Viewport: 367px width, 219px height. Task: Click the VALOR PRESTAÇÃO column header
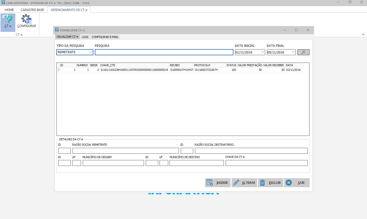[x=250, y=65]
